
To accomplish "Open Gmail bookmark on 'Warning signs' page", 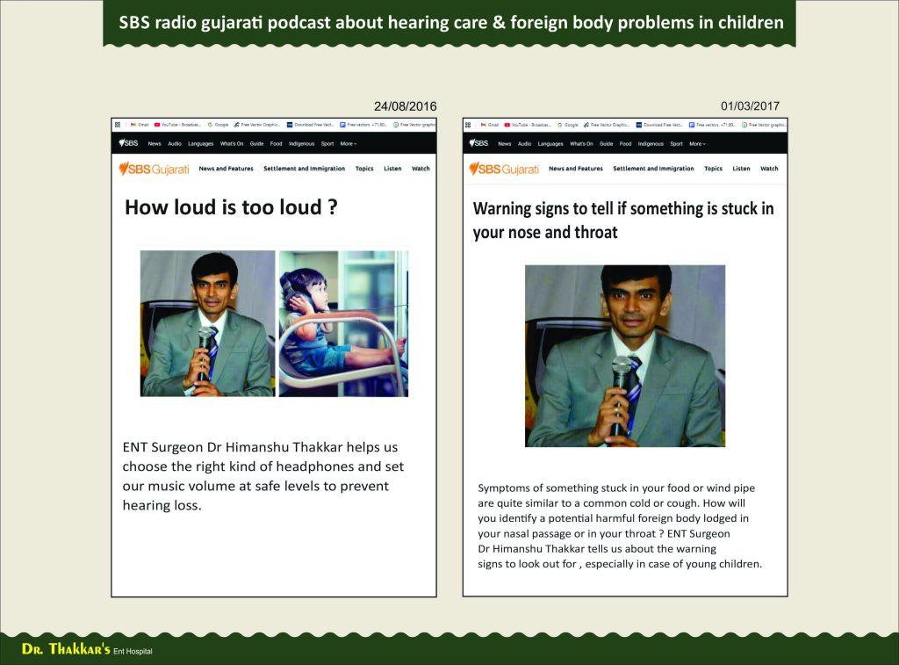I will pyautogui.click(x=490, y=125).
